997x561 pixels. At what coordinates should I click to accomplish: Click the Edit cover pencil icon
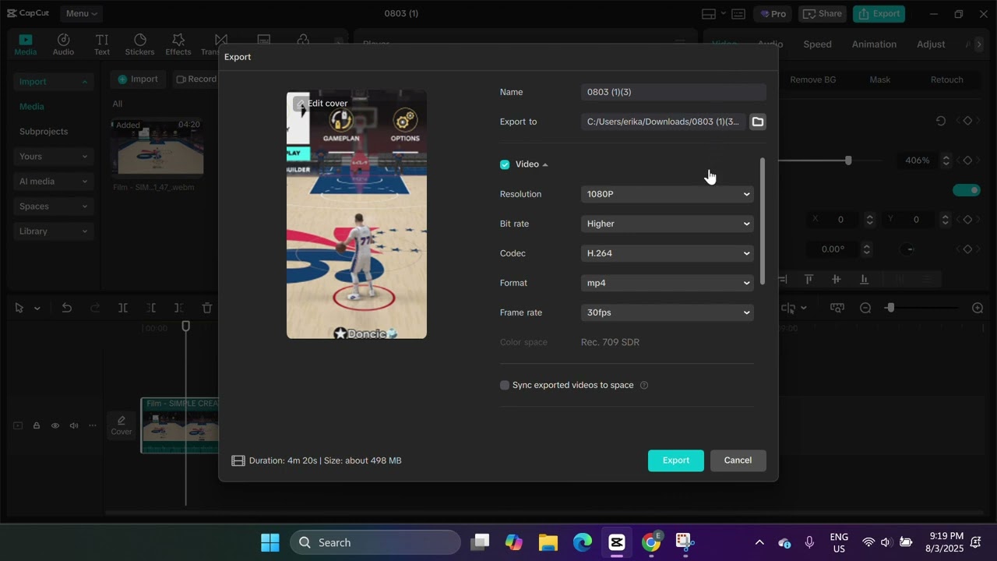pos(301,104)
